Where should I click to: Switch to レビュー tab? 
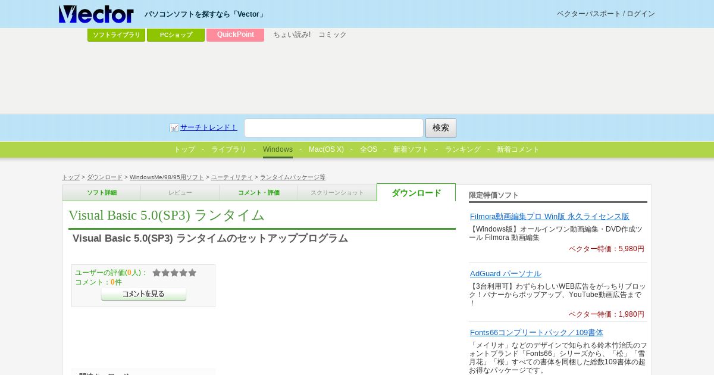[180, 193]
